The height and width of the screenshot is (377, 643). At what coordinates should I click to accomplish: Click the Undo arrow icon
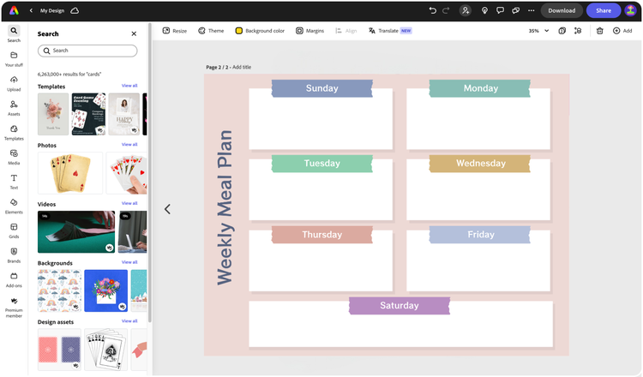point(433,10)
